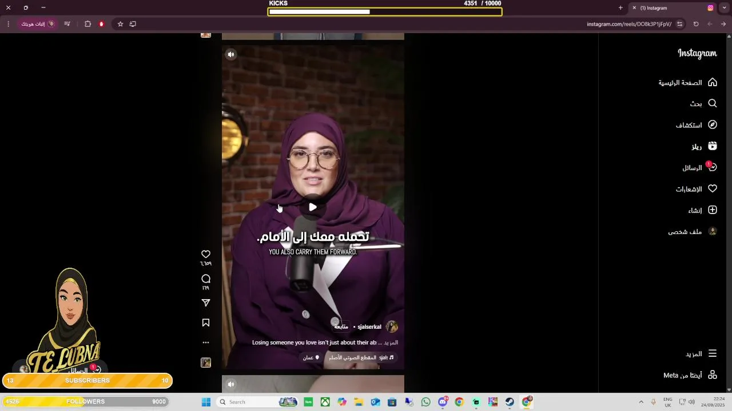Open audio thumbnail below reel options
The width and height of the screenshot is (732, 411).
pyautogui.click(x=206, y=362)
